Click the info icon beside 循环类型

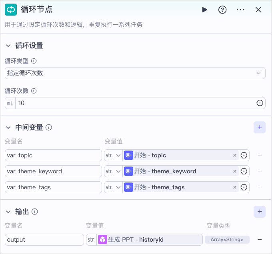tap(34, 61)
